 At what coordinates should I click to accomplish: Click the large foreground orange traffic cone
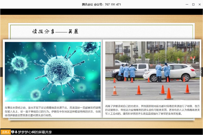point(168,94)
